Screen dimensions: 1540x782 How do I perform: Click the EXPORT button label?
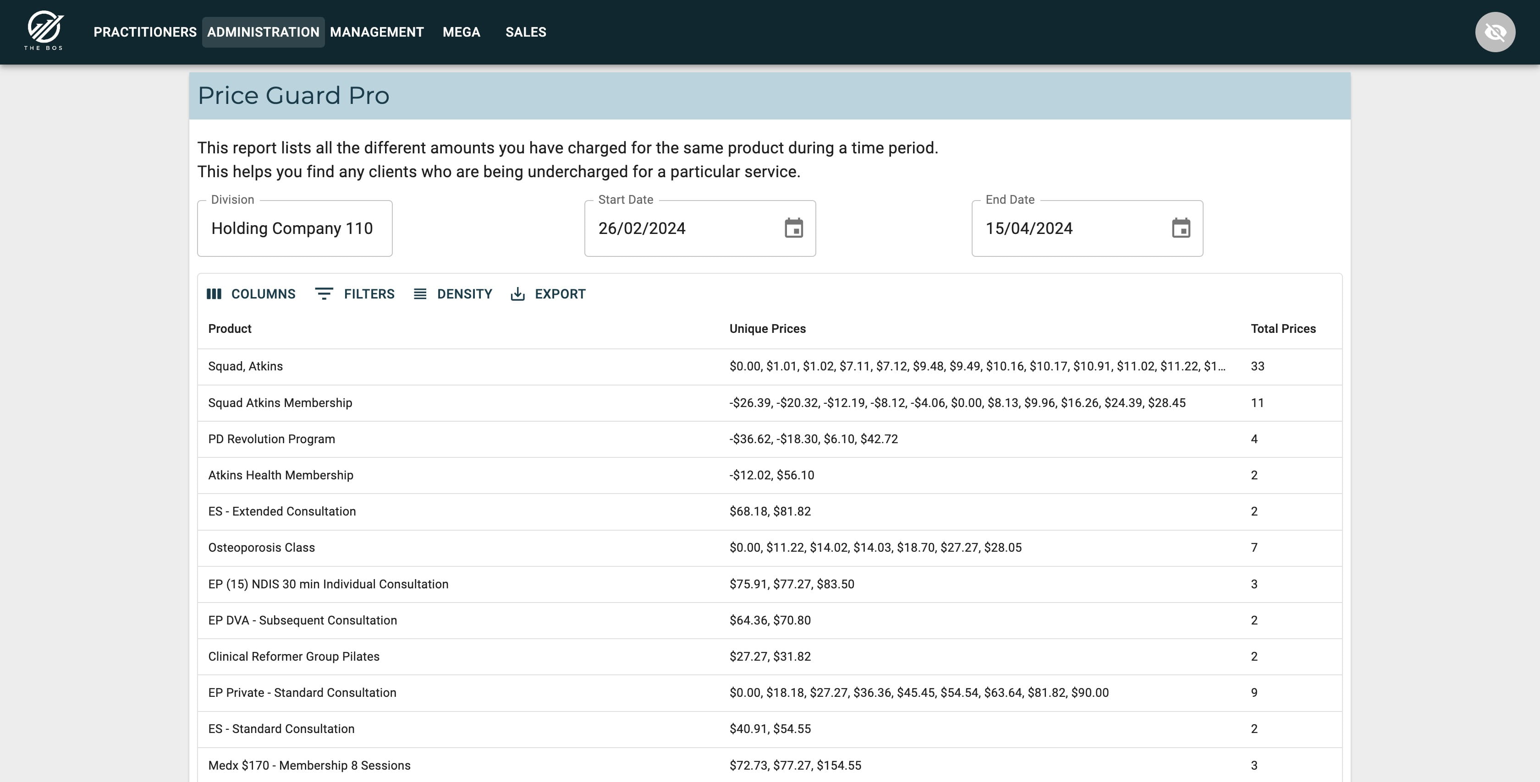[560, 294]
